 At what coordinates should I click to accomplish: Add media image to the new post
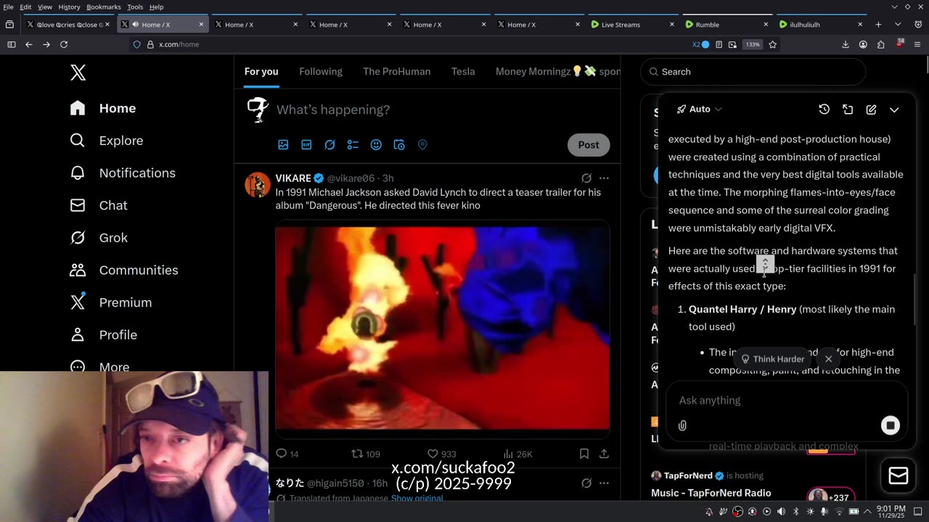point(283,145)
